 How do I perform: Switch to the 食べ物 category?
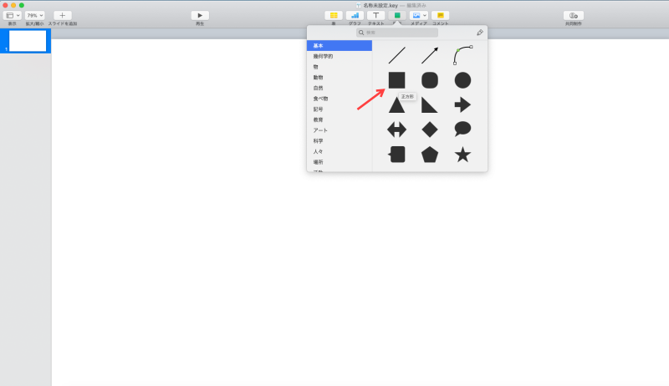pyautogui.click(x=320, y=99)
